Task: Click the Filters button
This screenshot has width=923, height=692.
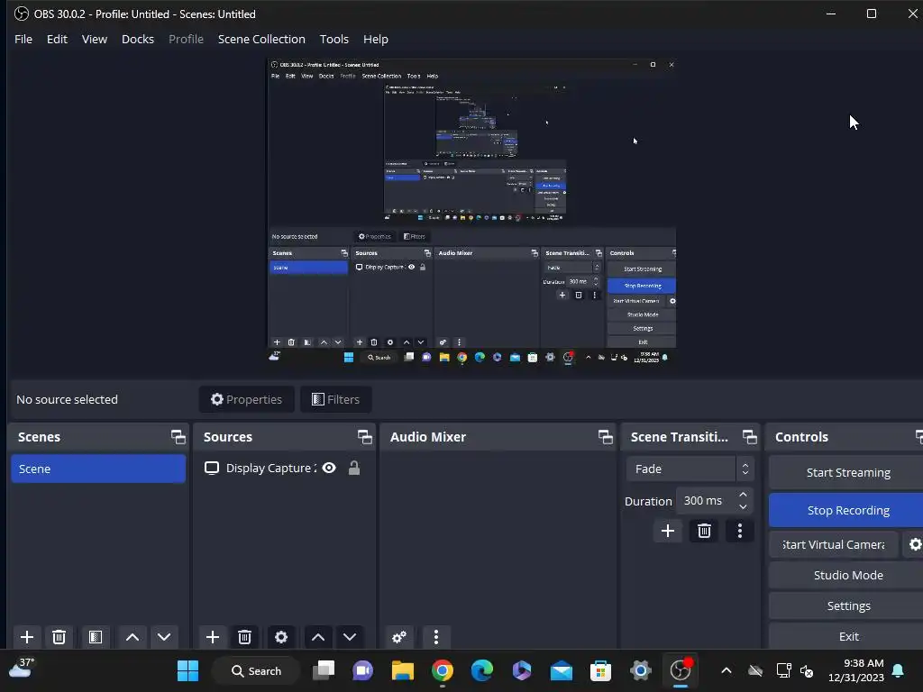Action: tap(335, 399)
